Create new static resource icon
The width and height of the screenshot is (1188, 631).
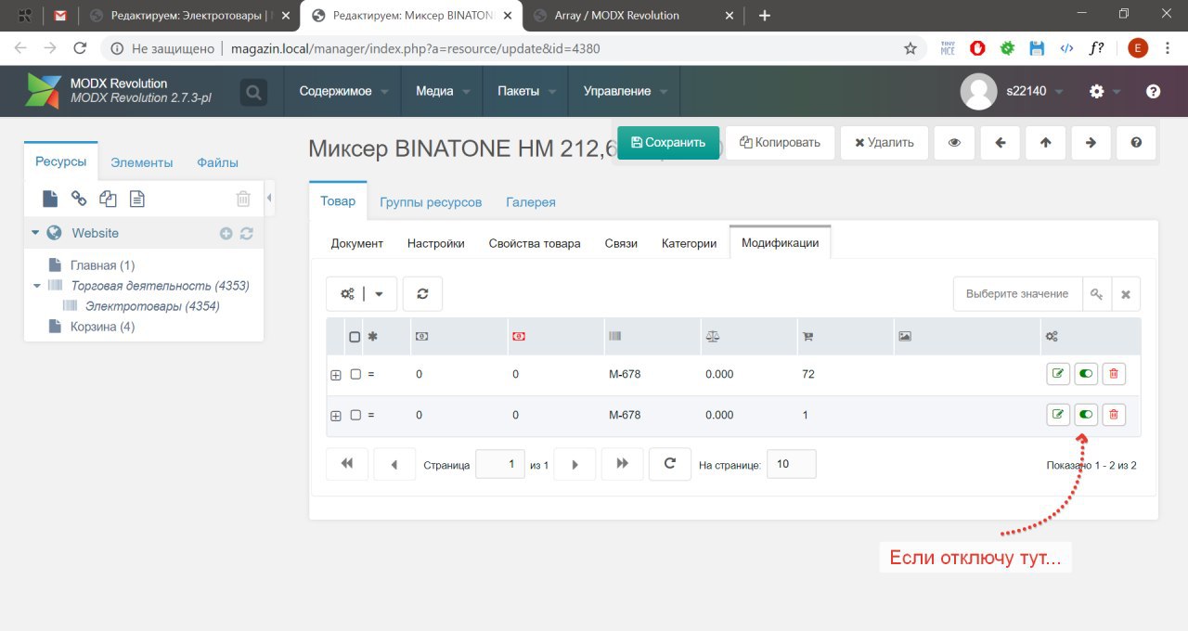pos(136,199)
